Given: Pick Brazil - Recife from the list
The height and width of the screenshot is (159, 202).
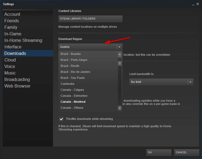Looking at the screenshot, I should [x=88, y=66].
